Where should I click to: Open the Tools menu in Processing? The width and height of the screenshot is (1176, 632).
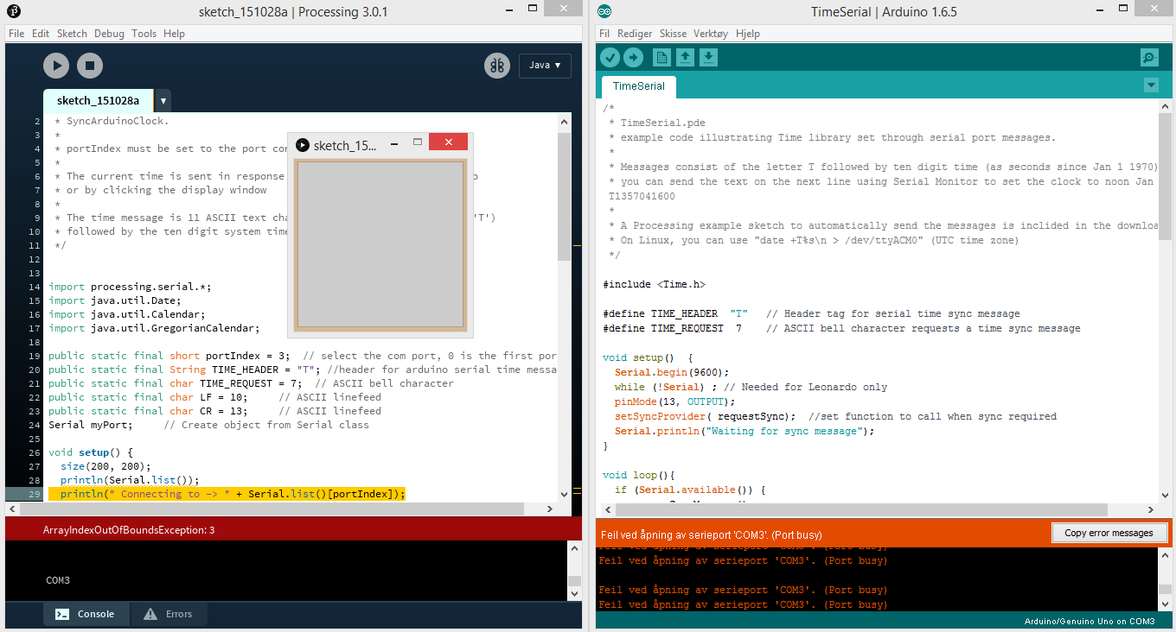(144, 34)
